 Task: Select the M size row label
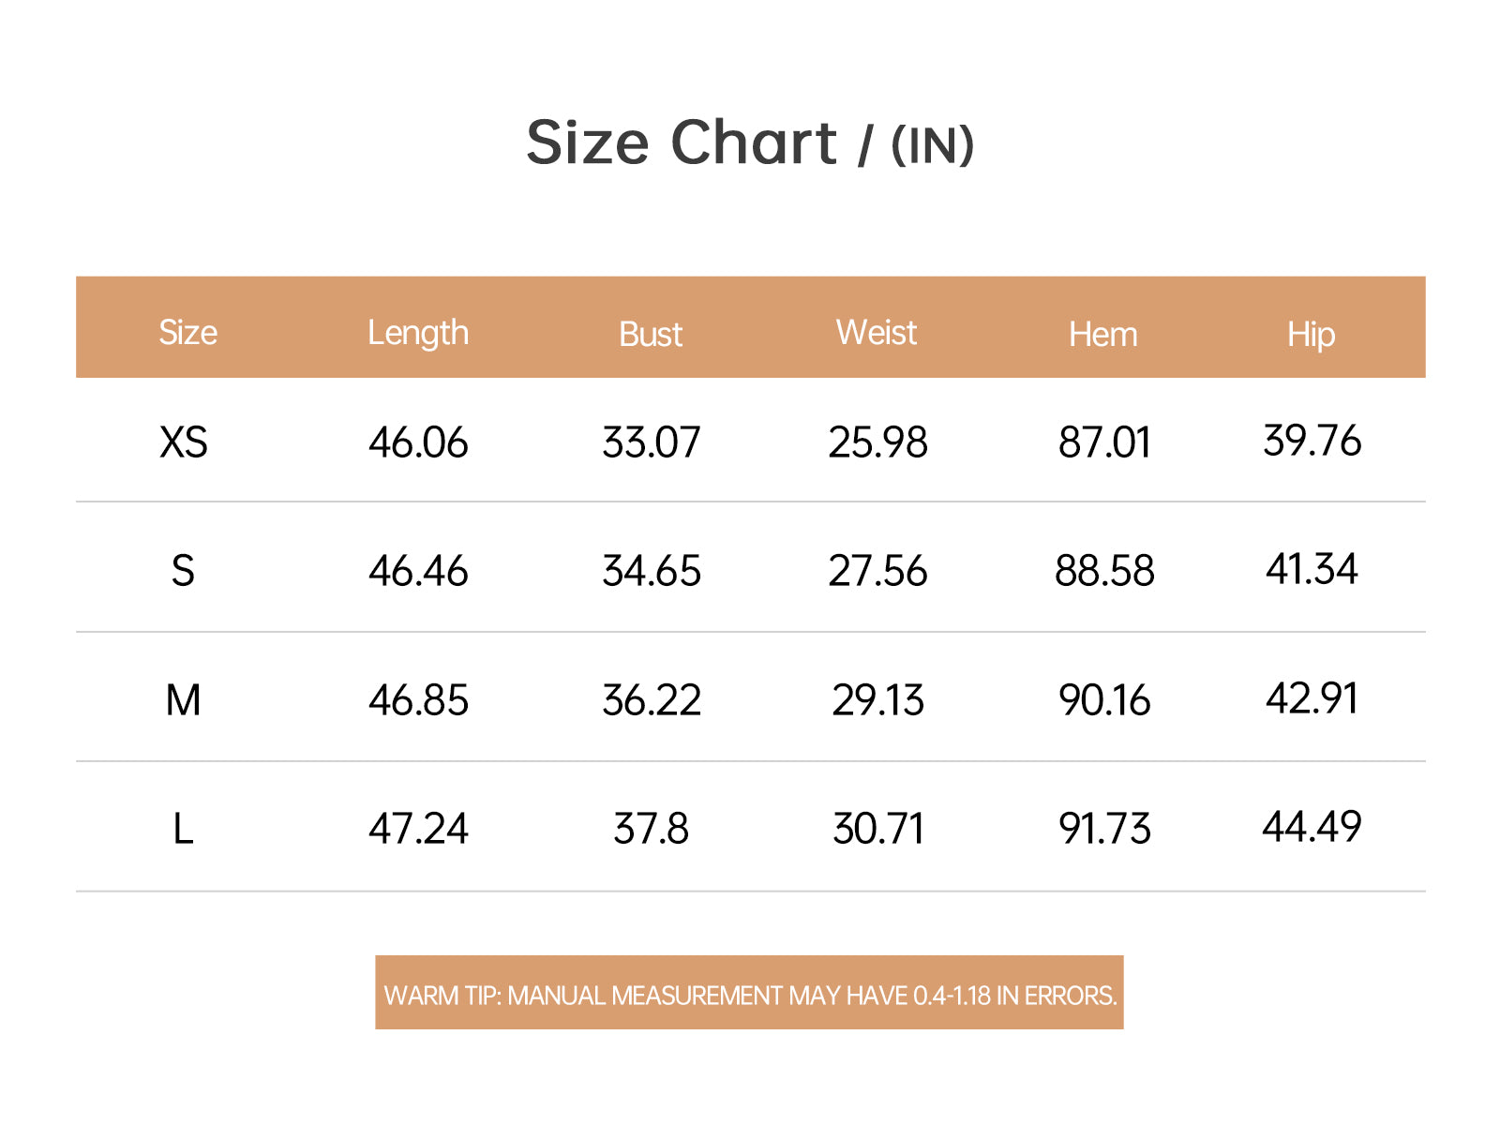(x=183, y=699)
